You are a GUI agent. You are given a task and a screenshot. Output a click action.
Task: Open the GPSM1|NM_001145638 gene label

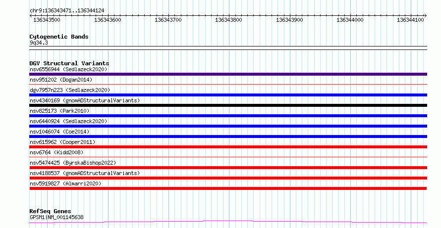coord(56,217)
